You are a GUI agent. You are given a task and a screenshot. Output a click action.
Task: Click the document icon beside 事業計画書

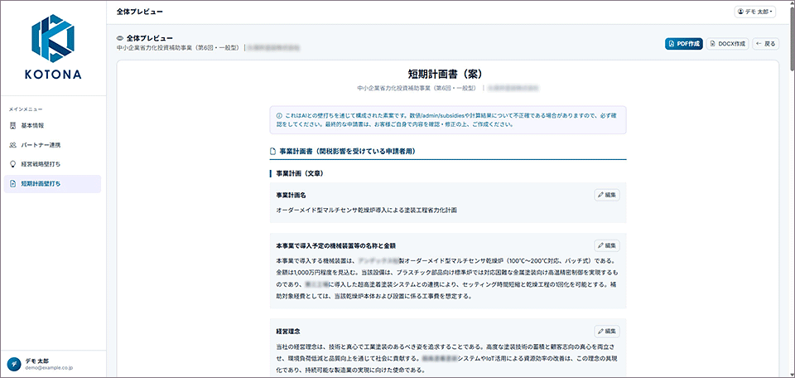(273, 151)
